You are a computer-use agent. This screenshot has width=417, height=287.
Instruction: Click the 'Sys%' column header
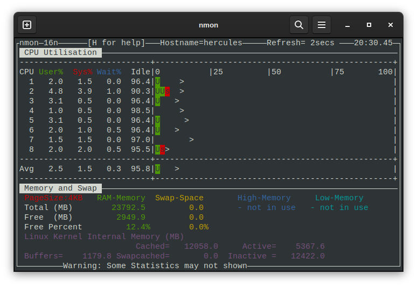82,72
